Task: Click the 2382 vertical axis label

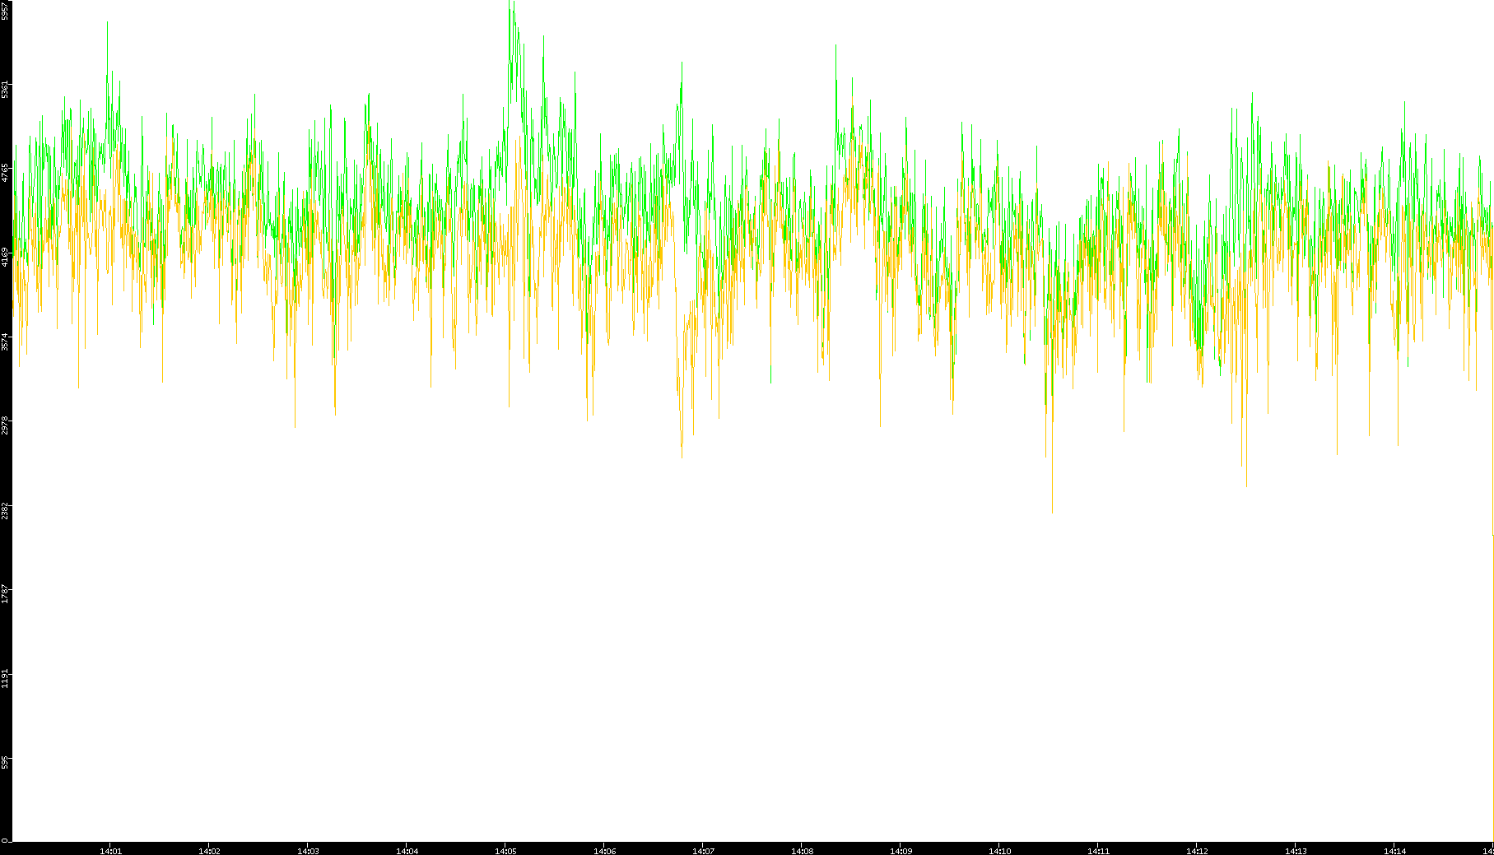Action: coord(6,510)
